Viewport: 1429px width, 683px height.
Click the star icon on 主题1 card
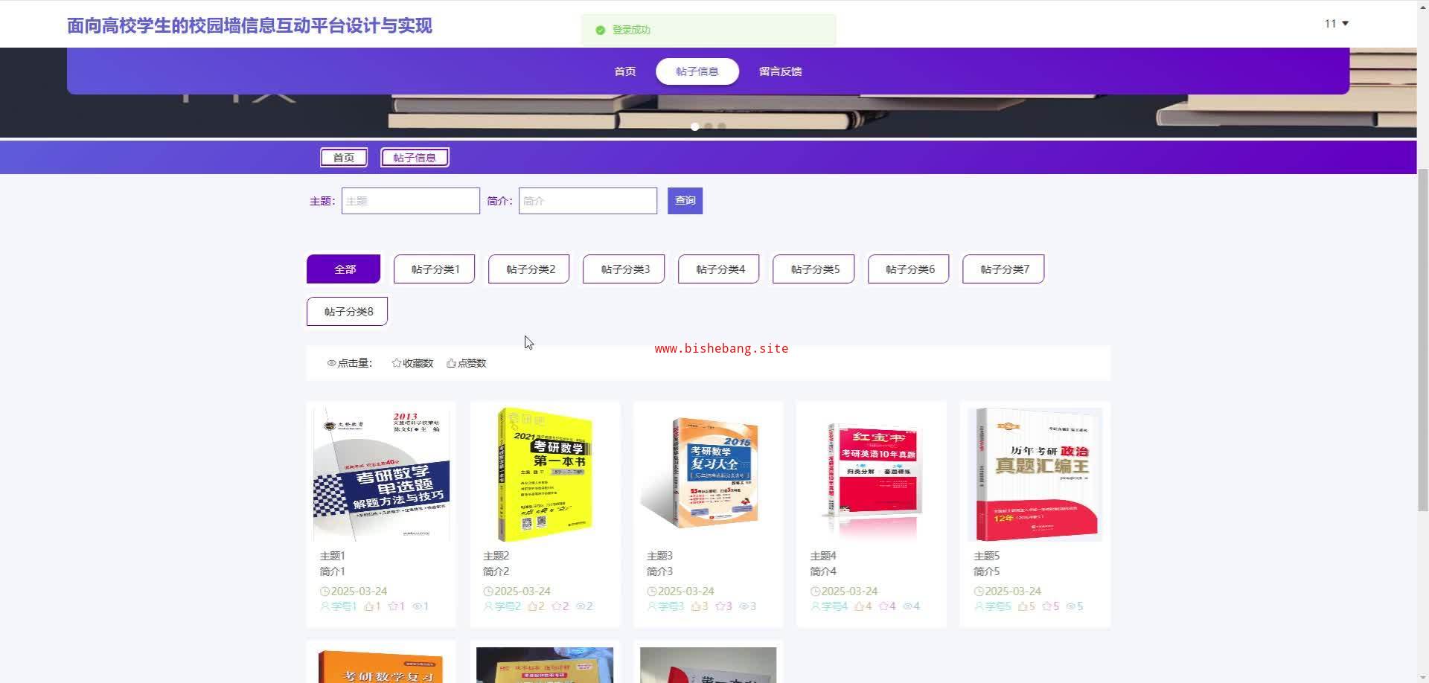point(394,606)
